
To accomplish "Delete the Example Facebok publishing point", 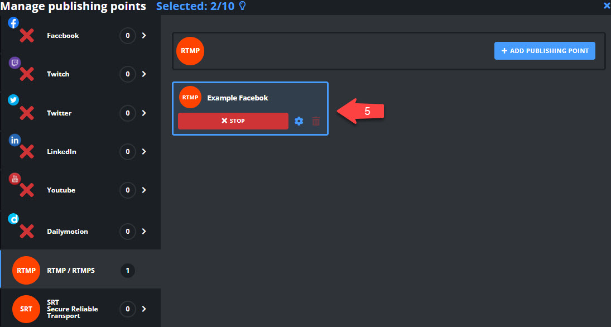I will click(x=316, y=121).
